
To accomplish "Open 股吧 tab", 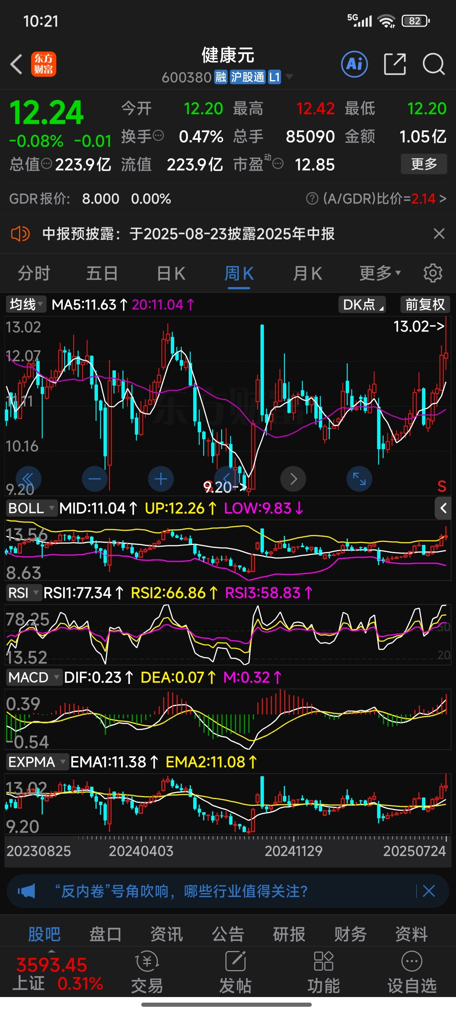I will [x=44, y=934].
